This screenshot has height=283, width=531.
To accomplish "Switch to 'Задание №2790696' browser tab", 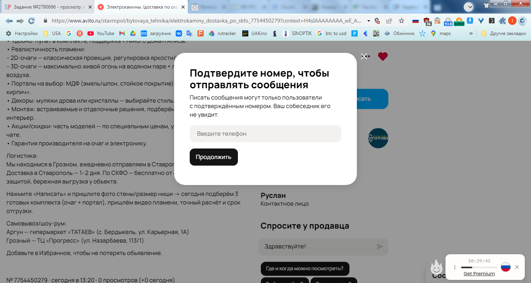I will tap(49, 7).
